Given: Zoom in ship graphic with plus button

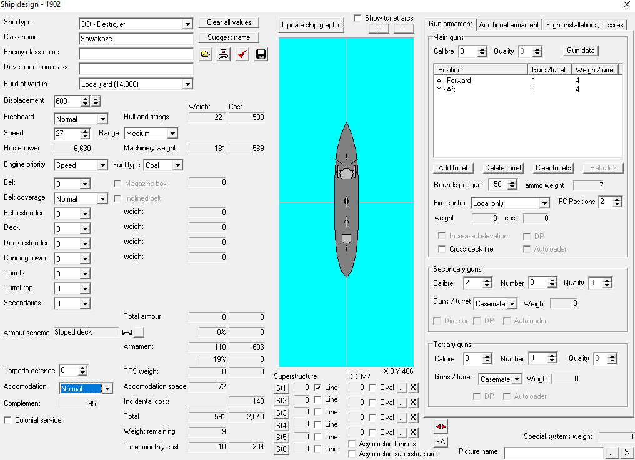Looking at the screenshot, I should (x=379, y=29).
